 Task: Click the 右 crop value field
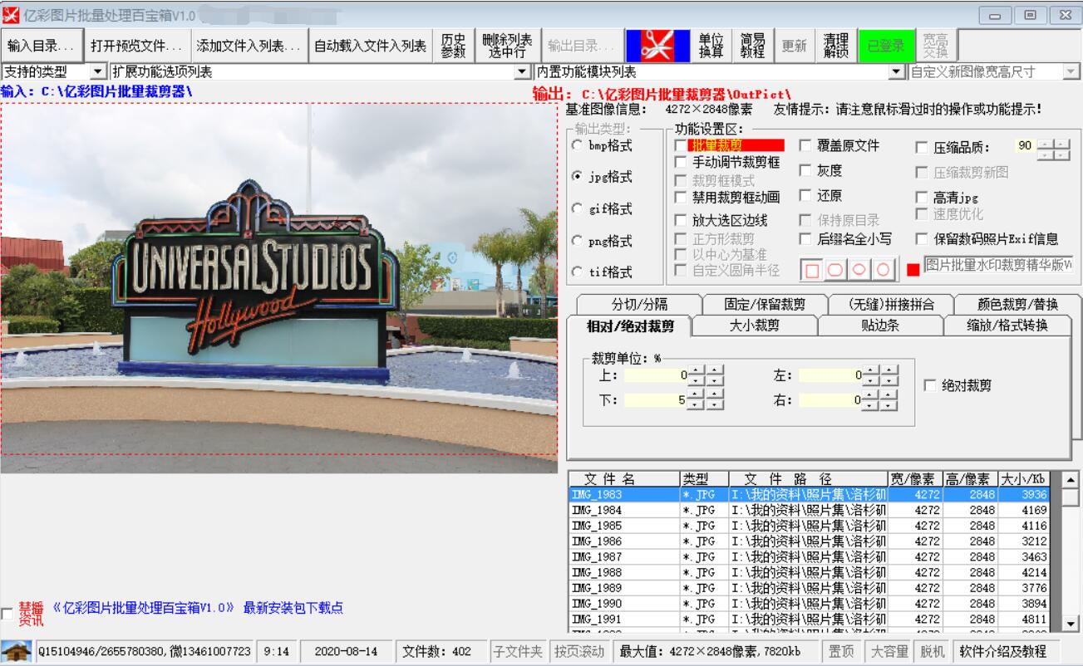(831, 400)
